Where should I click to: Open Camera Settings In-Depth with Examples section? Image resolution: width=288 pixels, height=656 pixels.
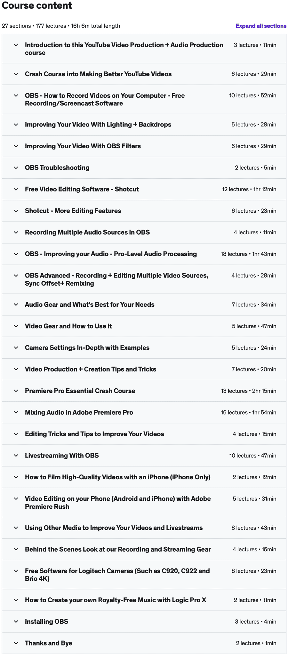click(87, 348)
